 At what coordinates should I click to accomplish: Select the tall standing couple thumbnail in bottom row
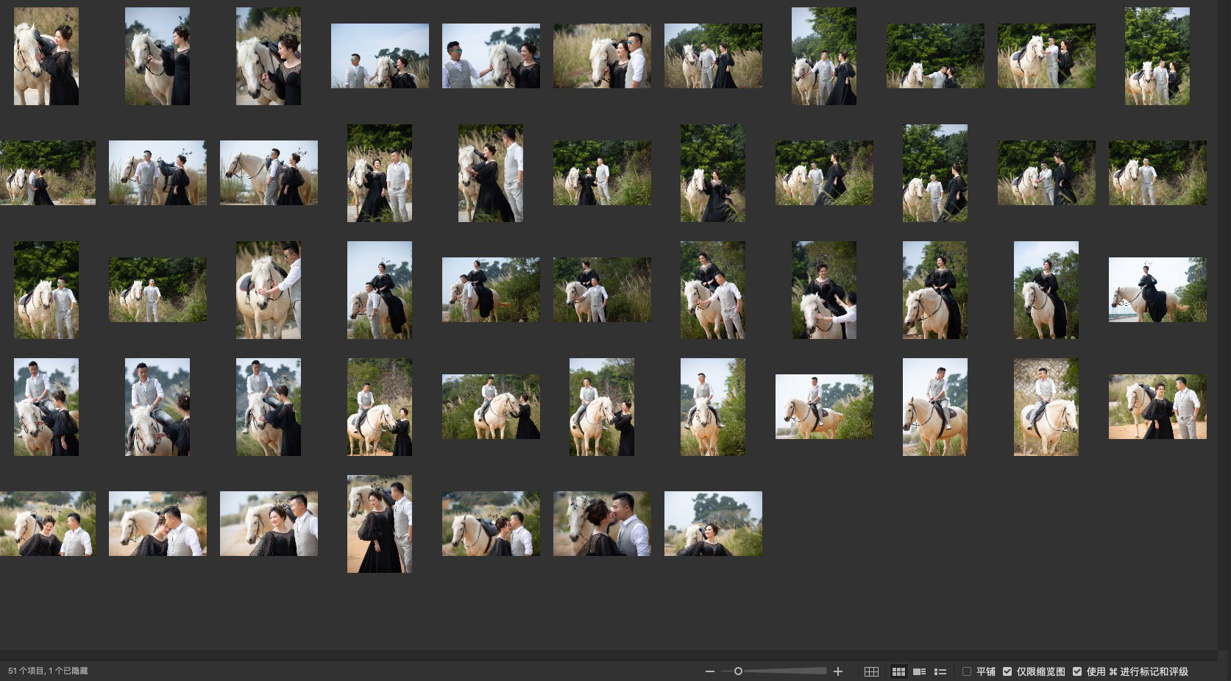[x=379, y=524]
